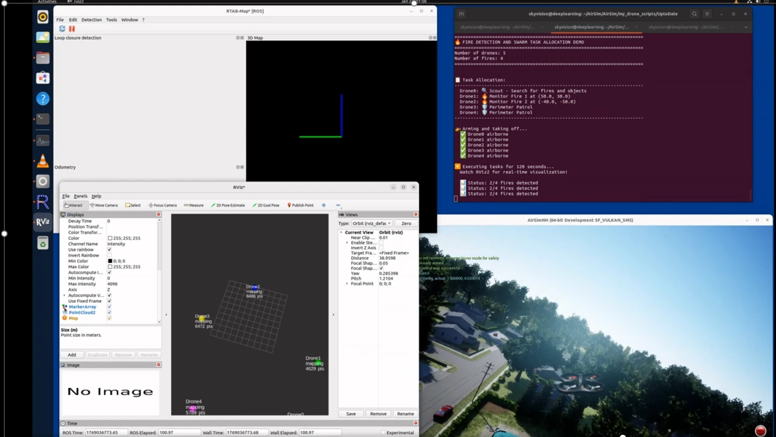Activate the Measure tool in RViz toolbar
The height and width of the screenshot is (437, 776).
pyautogui.click(x=194, y=205)
